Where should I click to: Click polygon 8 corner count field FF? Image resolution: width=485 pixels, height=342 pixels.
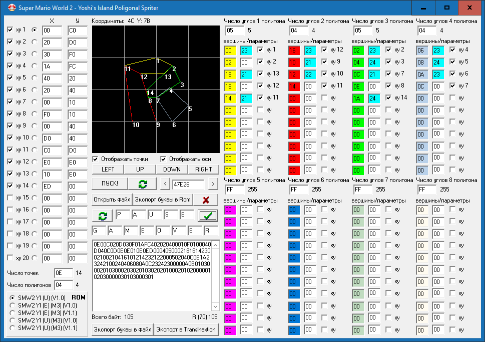427,189
